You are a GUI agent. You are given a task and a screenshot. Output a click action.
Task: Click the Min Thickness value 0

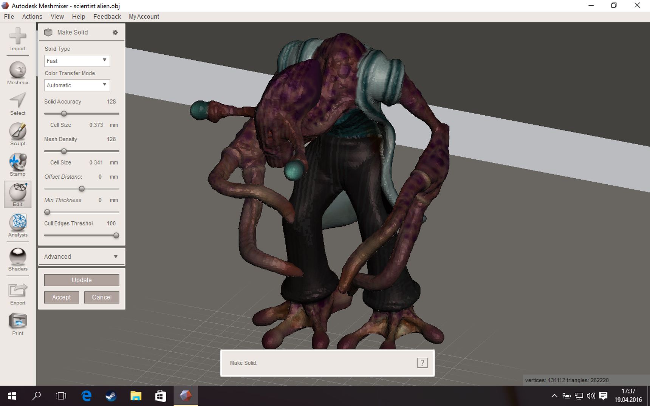100,200
